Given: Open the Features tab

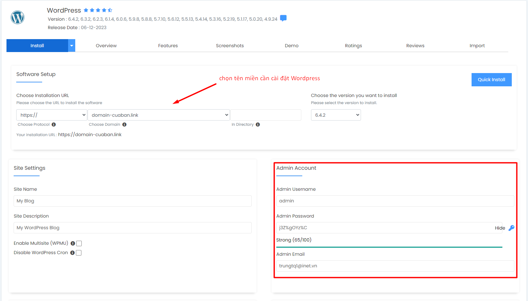Looking at the screenshot, I should 168,46.
